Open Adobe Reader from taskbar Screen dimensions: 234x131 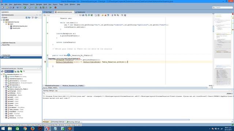point(40,128)
